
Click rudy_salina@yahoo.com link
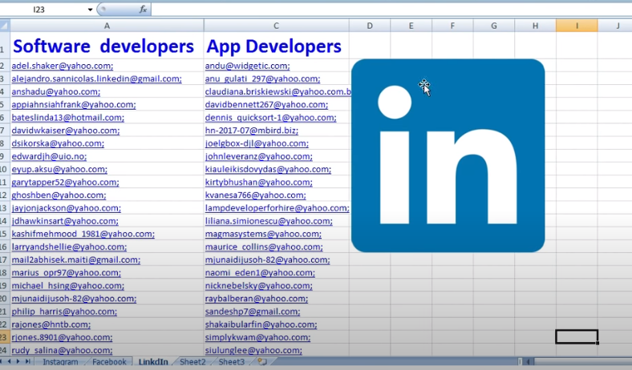(x=62, y=350)
